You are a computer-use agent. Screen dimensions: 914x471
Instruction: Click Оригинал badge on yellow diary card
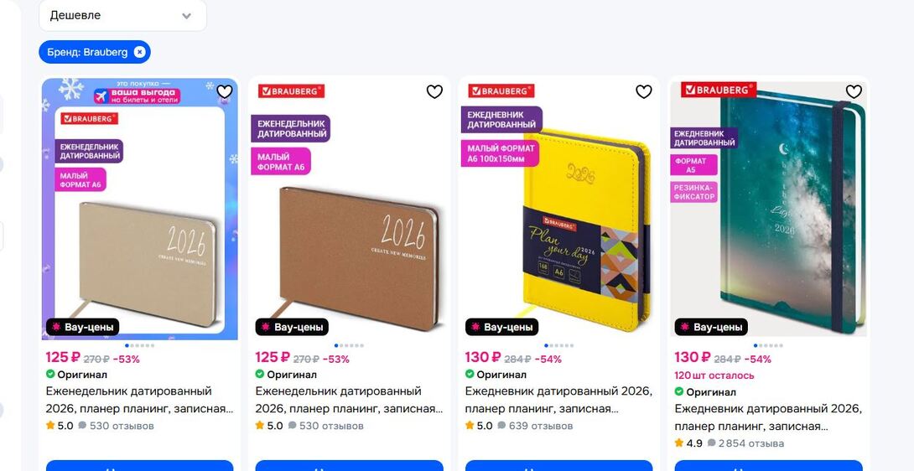coord(496,375)
